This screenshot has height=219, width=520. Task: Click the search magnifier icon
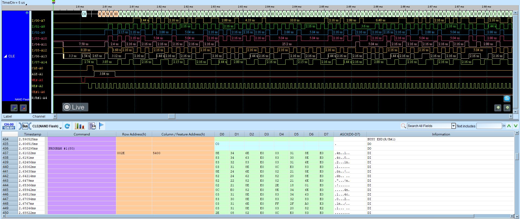(403, 126)
